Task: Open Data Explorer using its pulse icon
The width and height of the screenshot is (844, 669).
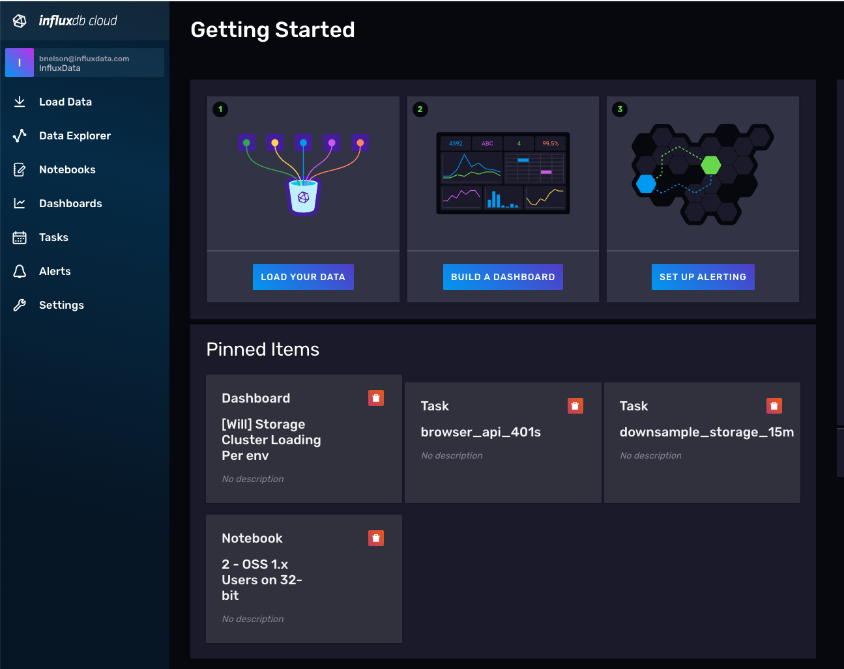Action: click(x=20, y=135)
